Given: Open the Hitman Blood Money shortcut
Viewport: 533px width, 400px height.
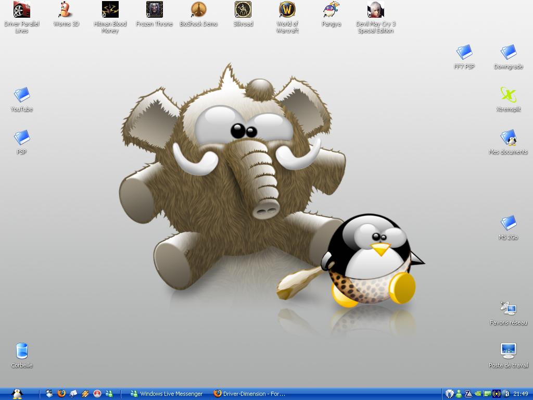Looking at the screenshot, I should [110, 10].
